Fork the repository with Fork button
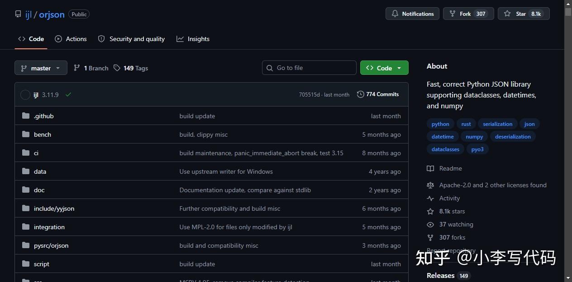This screenshot has height=282, width=572. coord(468,14)
